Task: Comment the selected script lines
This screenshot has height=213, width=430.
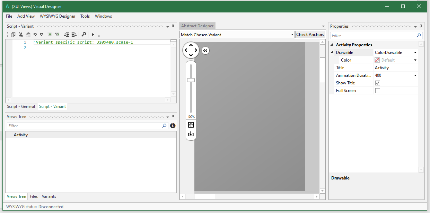Action: click(x=50, y=35)
